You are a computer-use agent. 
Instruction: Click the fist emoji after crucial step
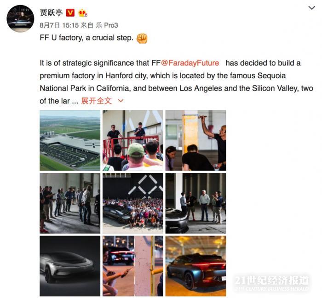(142, 38)
